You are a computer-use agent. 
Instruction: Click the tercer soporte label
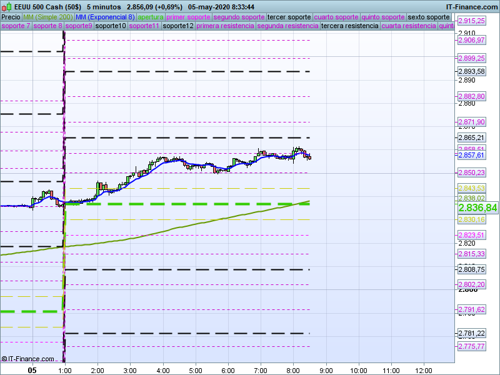[289, 17]
